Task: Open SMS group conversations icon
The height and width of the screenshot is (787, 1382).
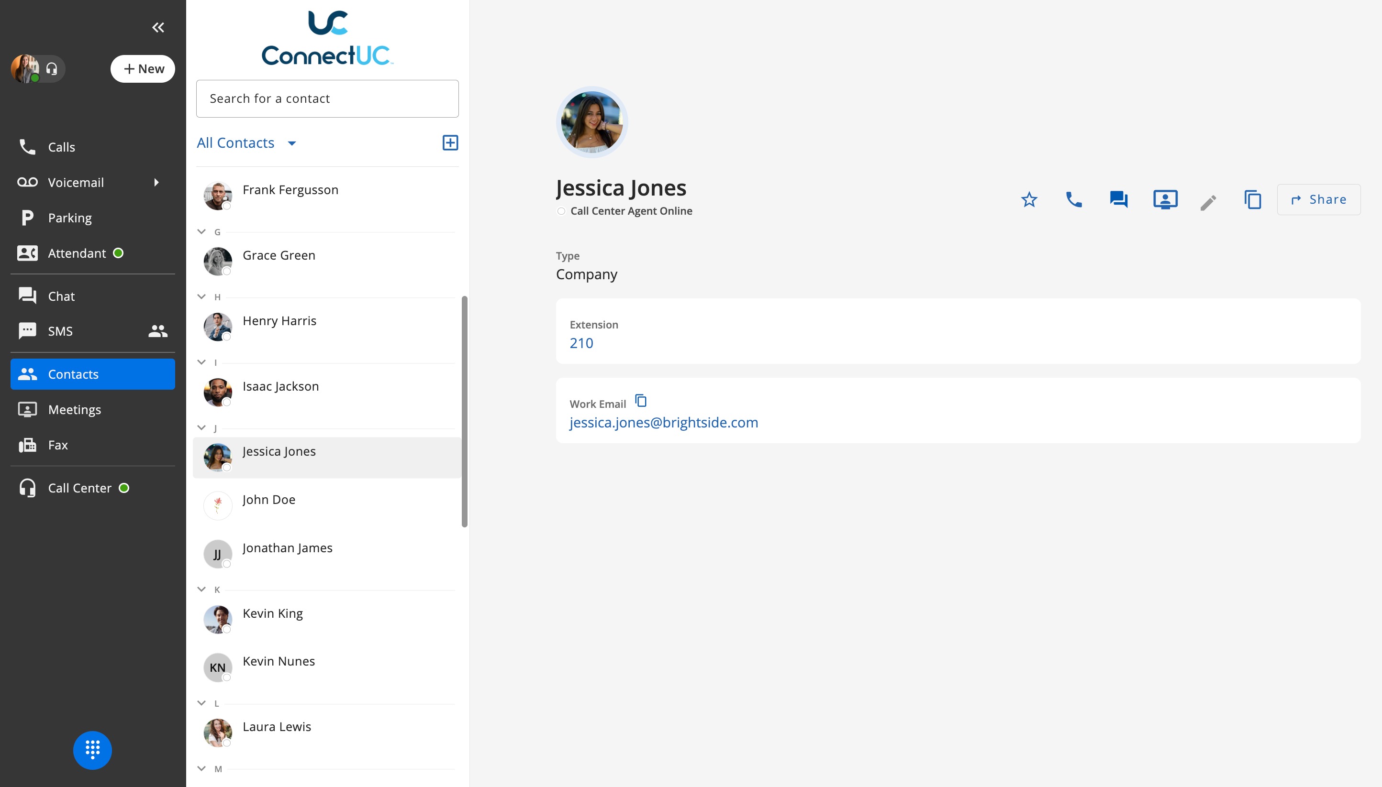Action: [158, 331]
